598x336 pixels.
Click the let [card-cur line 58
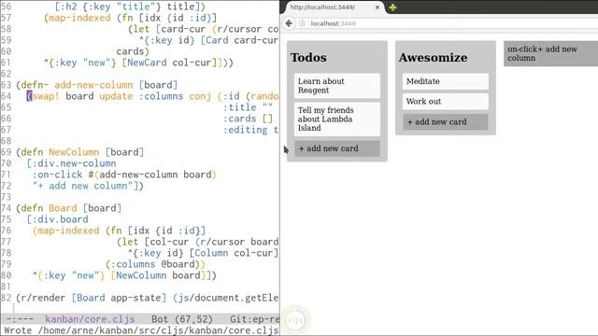[x=204, y=29]
